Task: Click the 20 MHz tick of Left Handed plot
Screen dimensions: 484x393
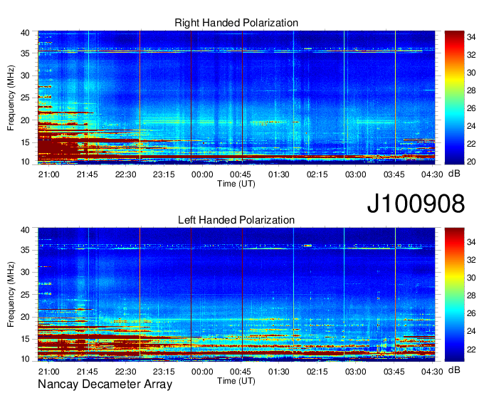Action: pyautogui.click(x=25, y=317)
